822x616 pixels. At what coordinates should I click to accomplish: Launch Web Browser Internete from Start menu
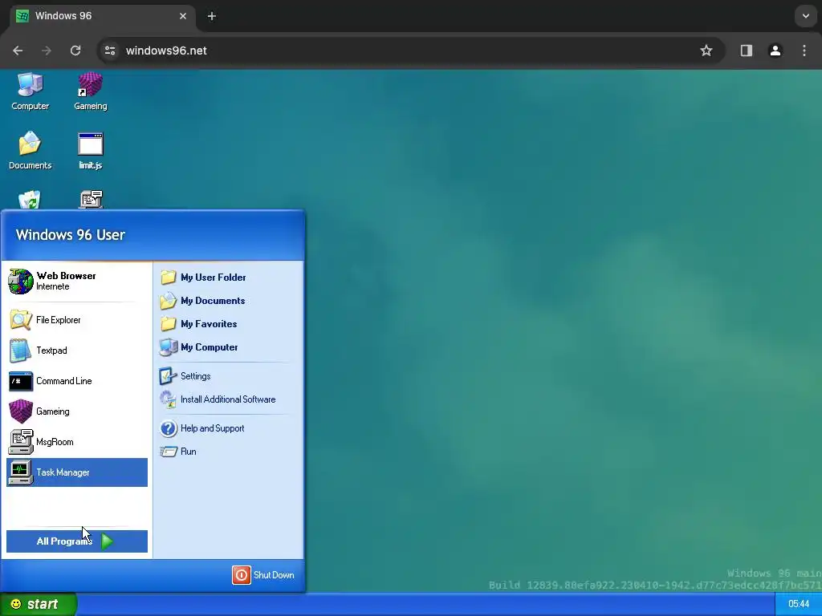click(76, 281)
